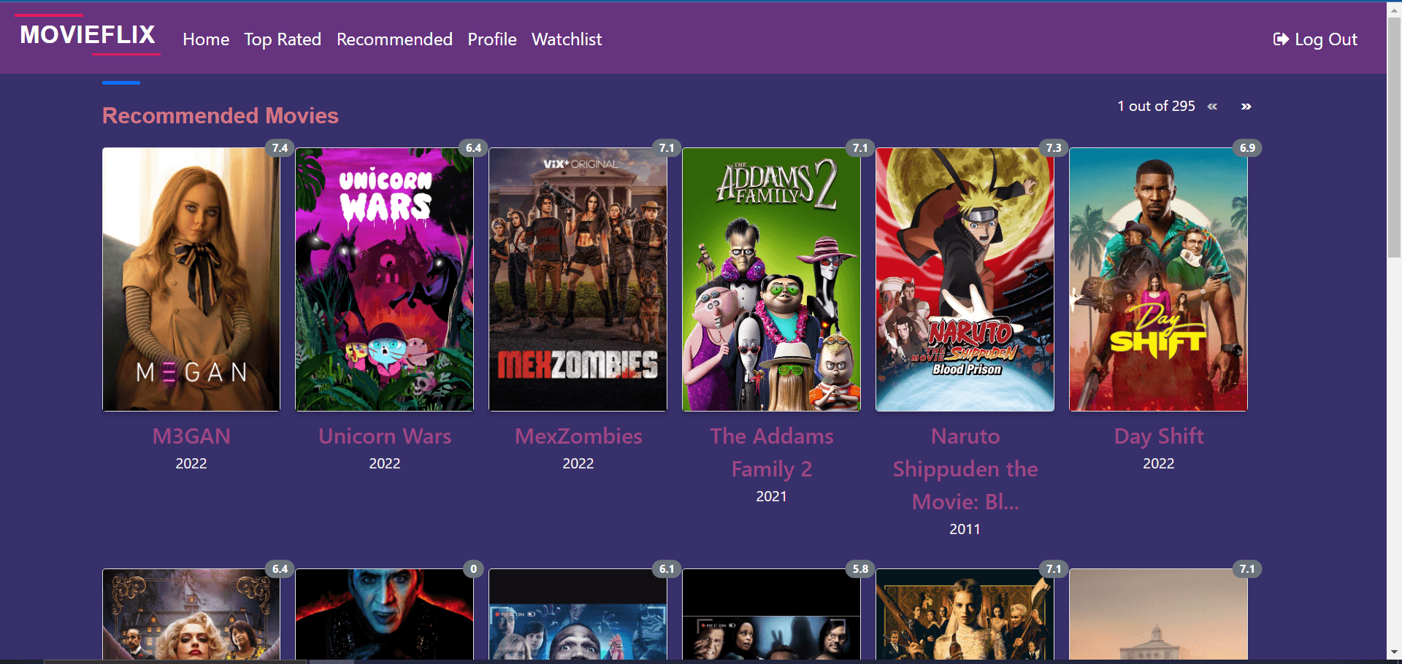This screenshot has width=1402, height=664.
Task: Click the M3GAN title link
Action: [191, 436]
